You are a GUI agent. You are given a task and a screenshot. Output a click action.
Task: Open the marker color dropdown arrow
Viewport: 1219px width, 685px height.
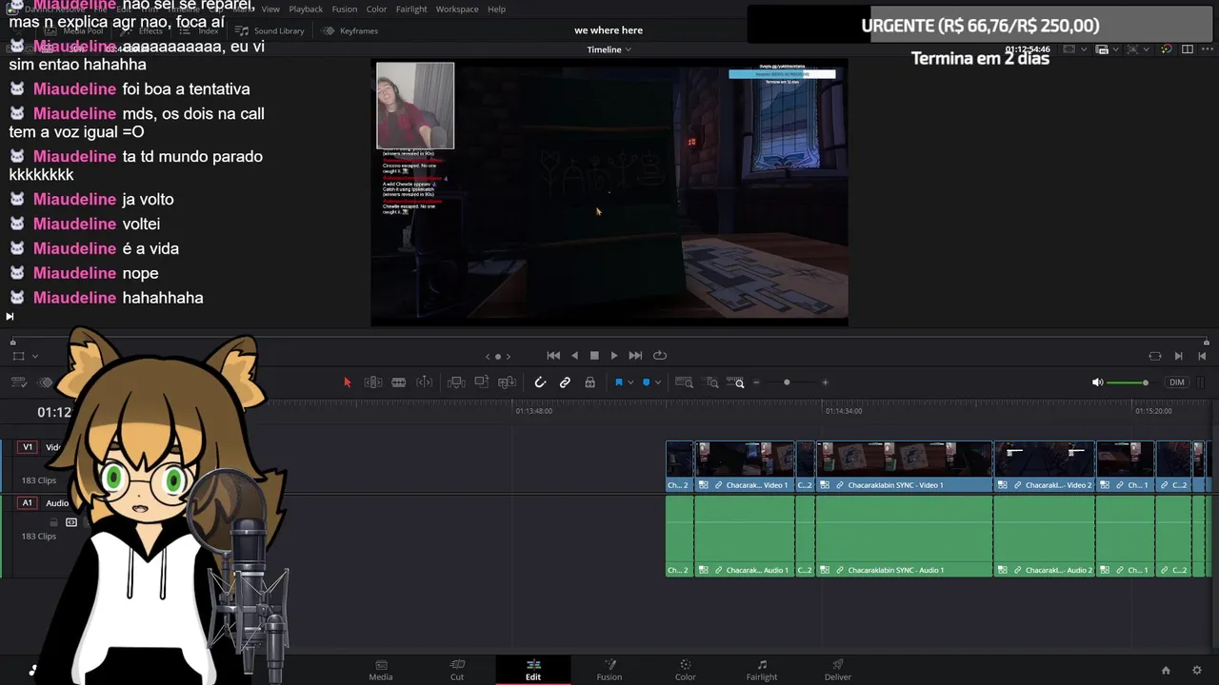(658, 382)
